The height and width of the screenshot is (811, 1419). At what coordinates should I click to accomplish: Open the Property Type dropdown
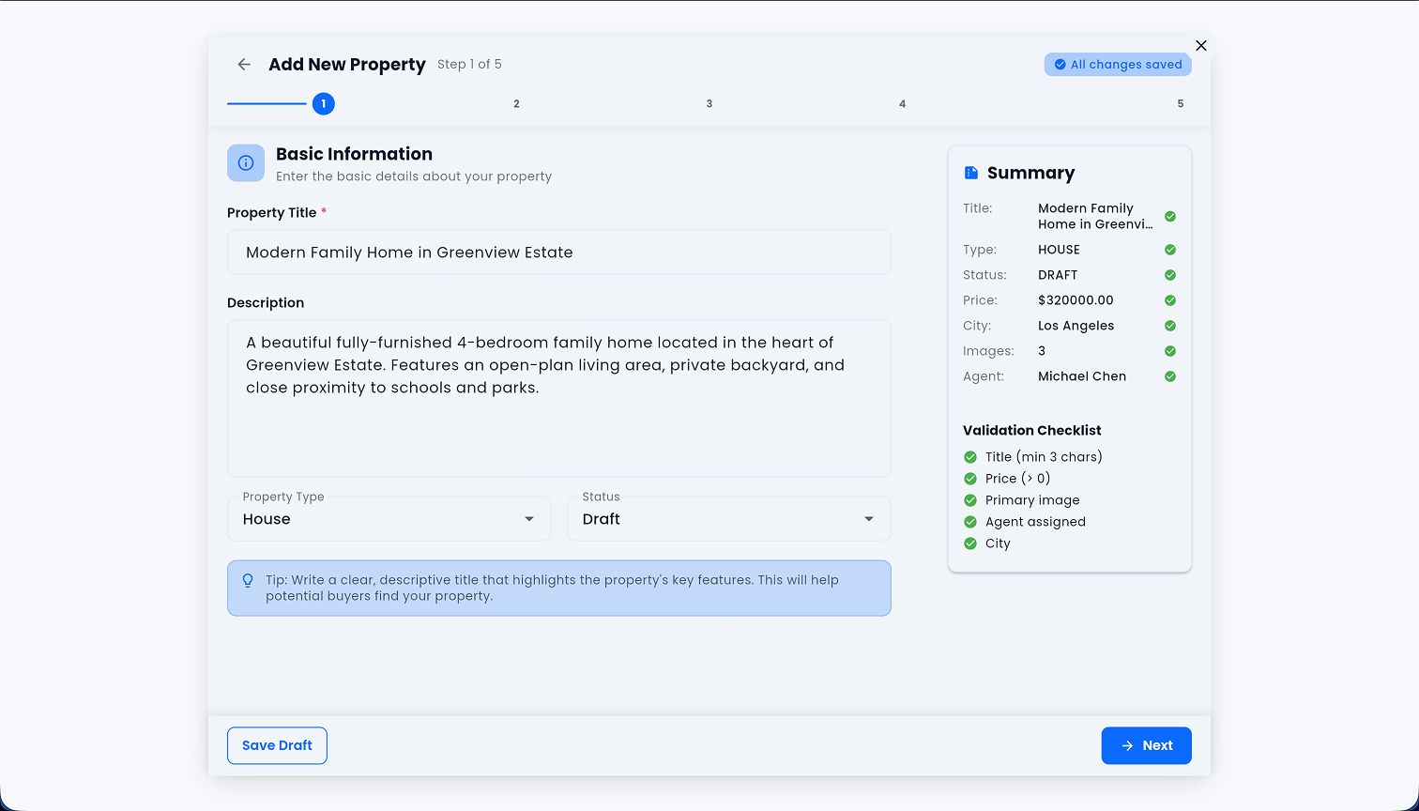[389, 519]
